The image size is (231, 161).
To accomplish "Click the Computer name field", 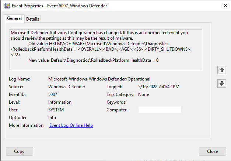I will coord(160,110).
